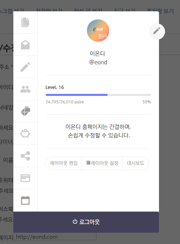
Task: Click the http://eond.com homepage input field
Action: (x=55, y=237)
